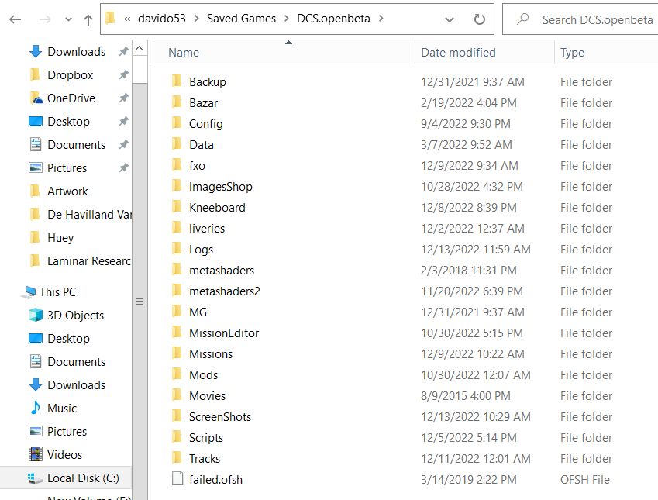Open Downloads under This PC
The width and height of the screenshot is (658, 500).
point(76,385)
